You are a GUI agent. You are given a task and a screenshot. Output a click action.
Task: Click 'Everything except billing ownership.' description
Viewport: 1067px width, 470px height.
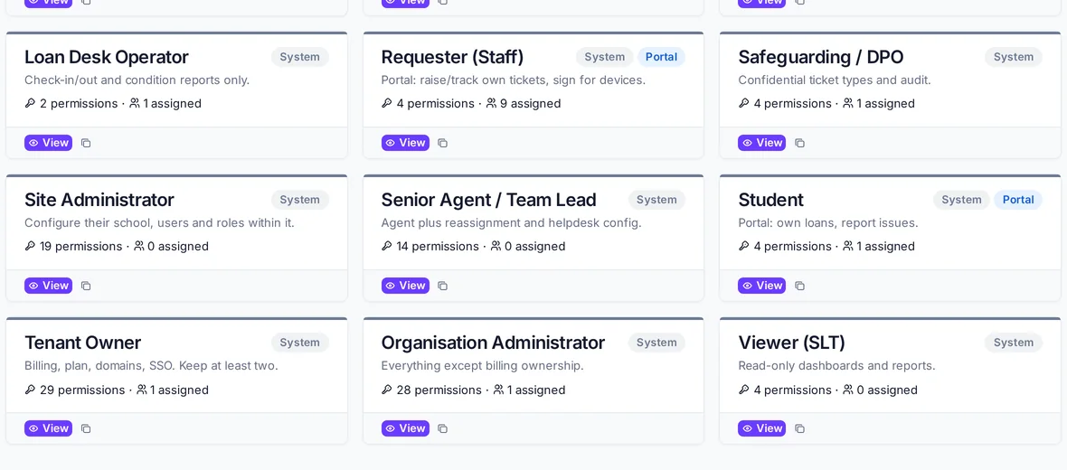[483, 366]
